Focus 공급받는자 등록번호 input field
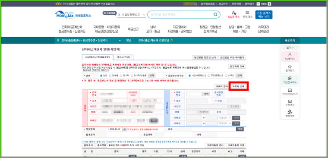 [x=194, y=94]
